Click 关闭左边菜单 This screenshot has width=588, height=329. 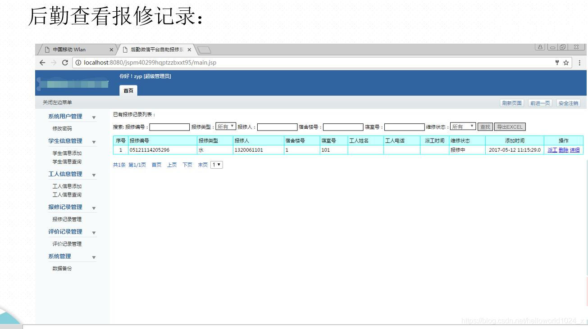pyautogui.click(x=57, y=103)
